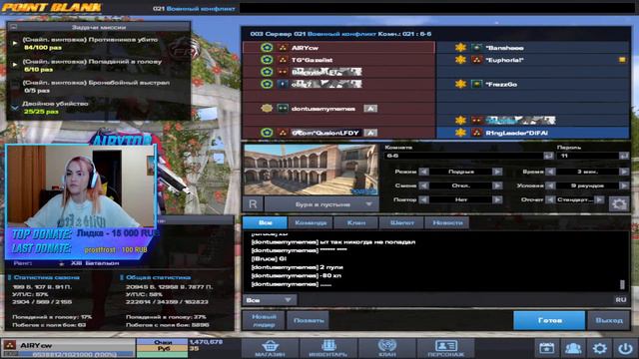The width and height of the screenshot is (639, 359).
Task: Switch to the Новости news tab
Action: 447,222
